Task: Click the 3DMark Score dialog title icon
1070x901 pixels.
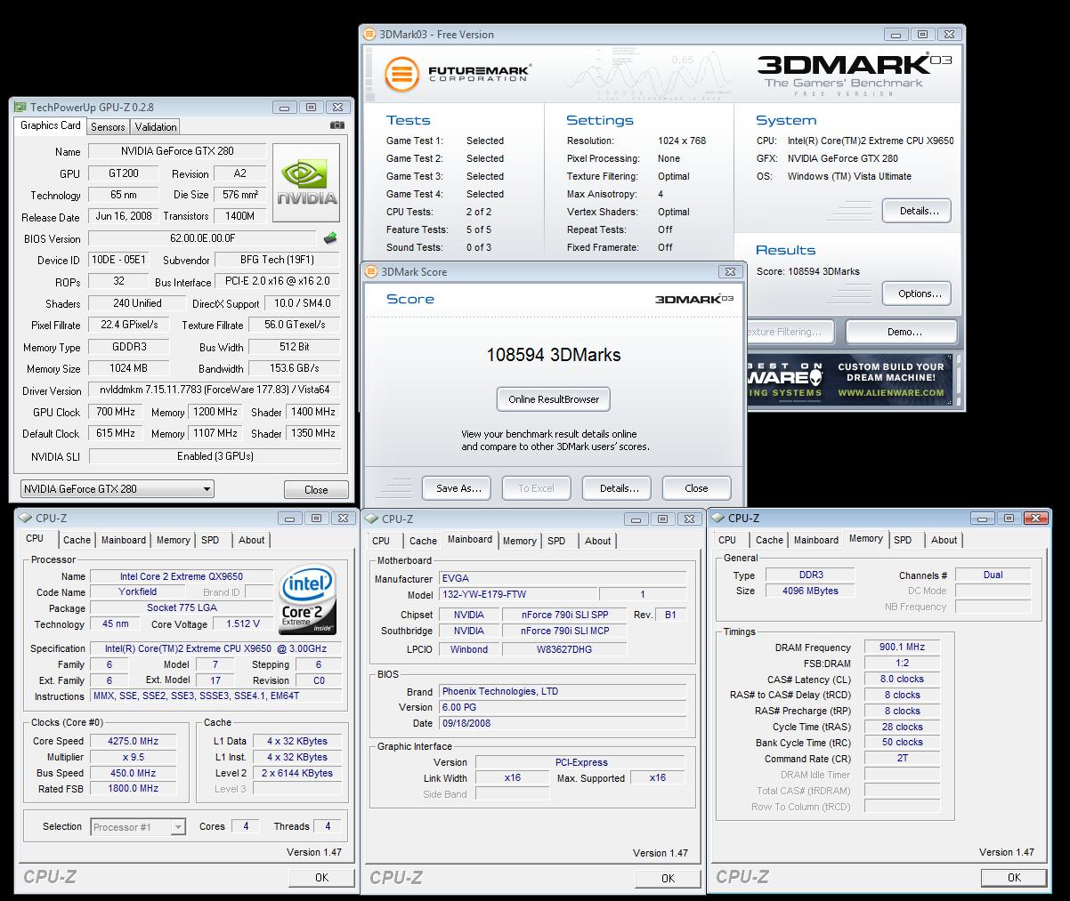Action: tap(371, 272)
